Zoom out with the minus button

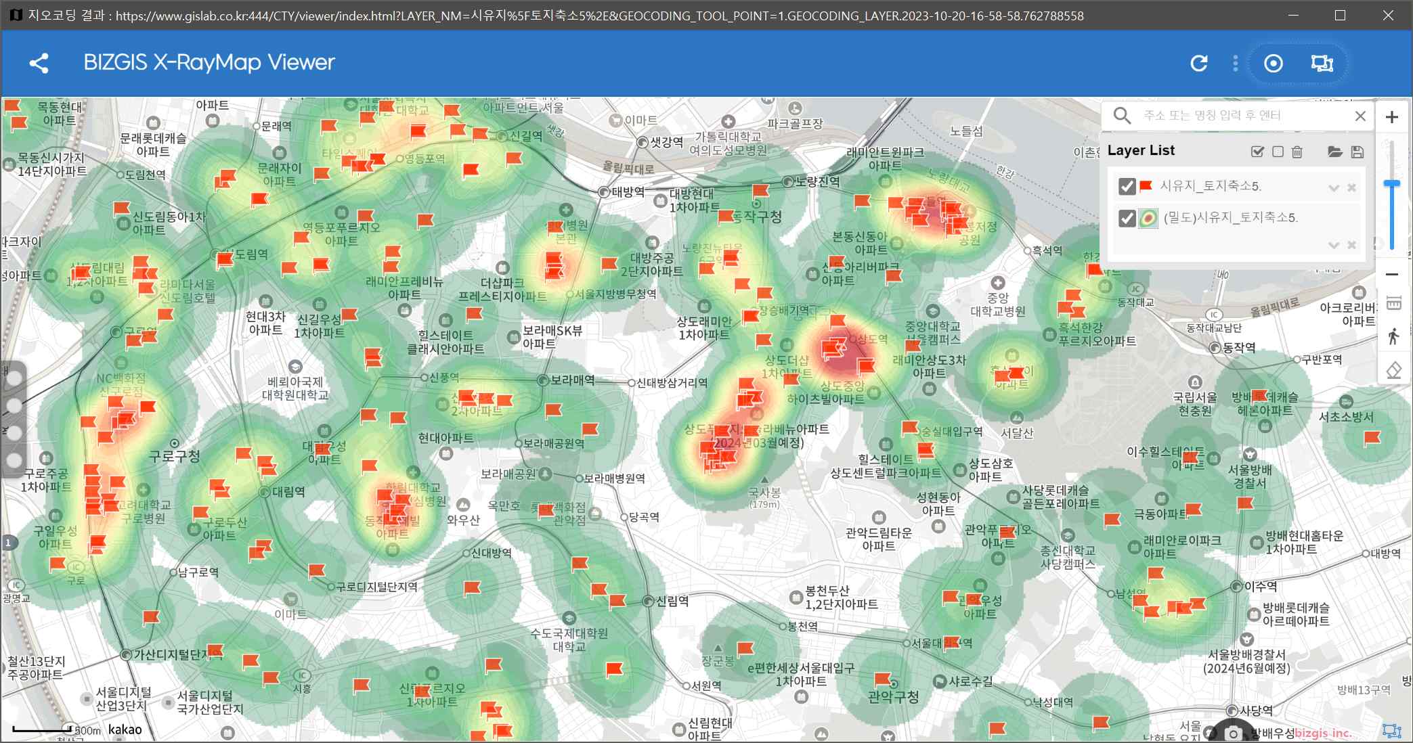[x=1392, y=274]
